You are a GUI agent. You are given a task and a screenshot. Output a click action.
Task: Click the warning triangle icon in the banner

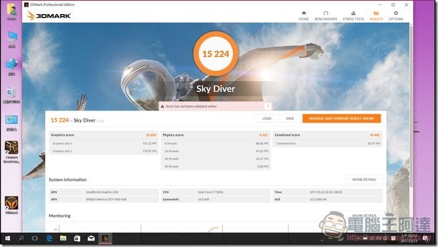pyautogui.click(x=162, y=106)
